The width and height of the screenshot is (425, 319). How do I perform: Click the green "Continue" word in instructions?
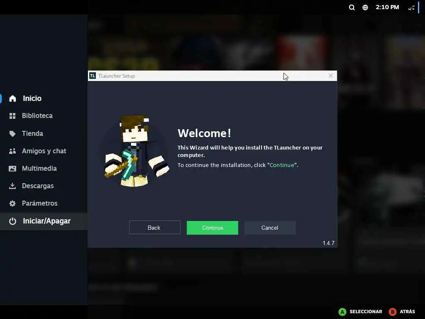coord(282,165)
